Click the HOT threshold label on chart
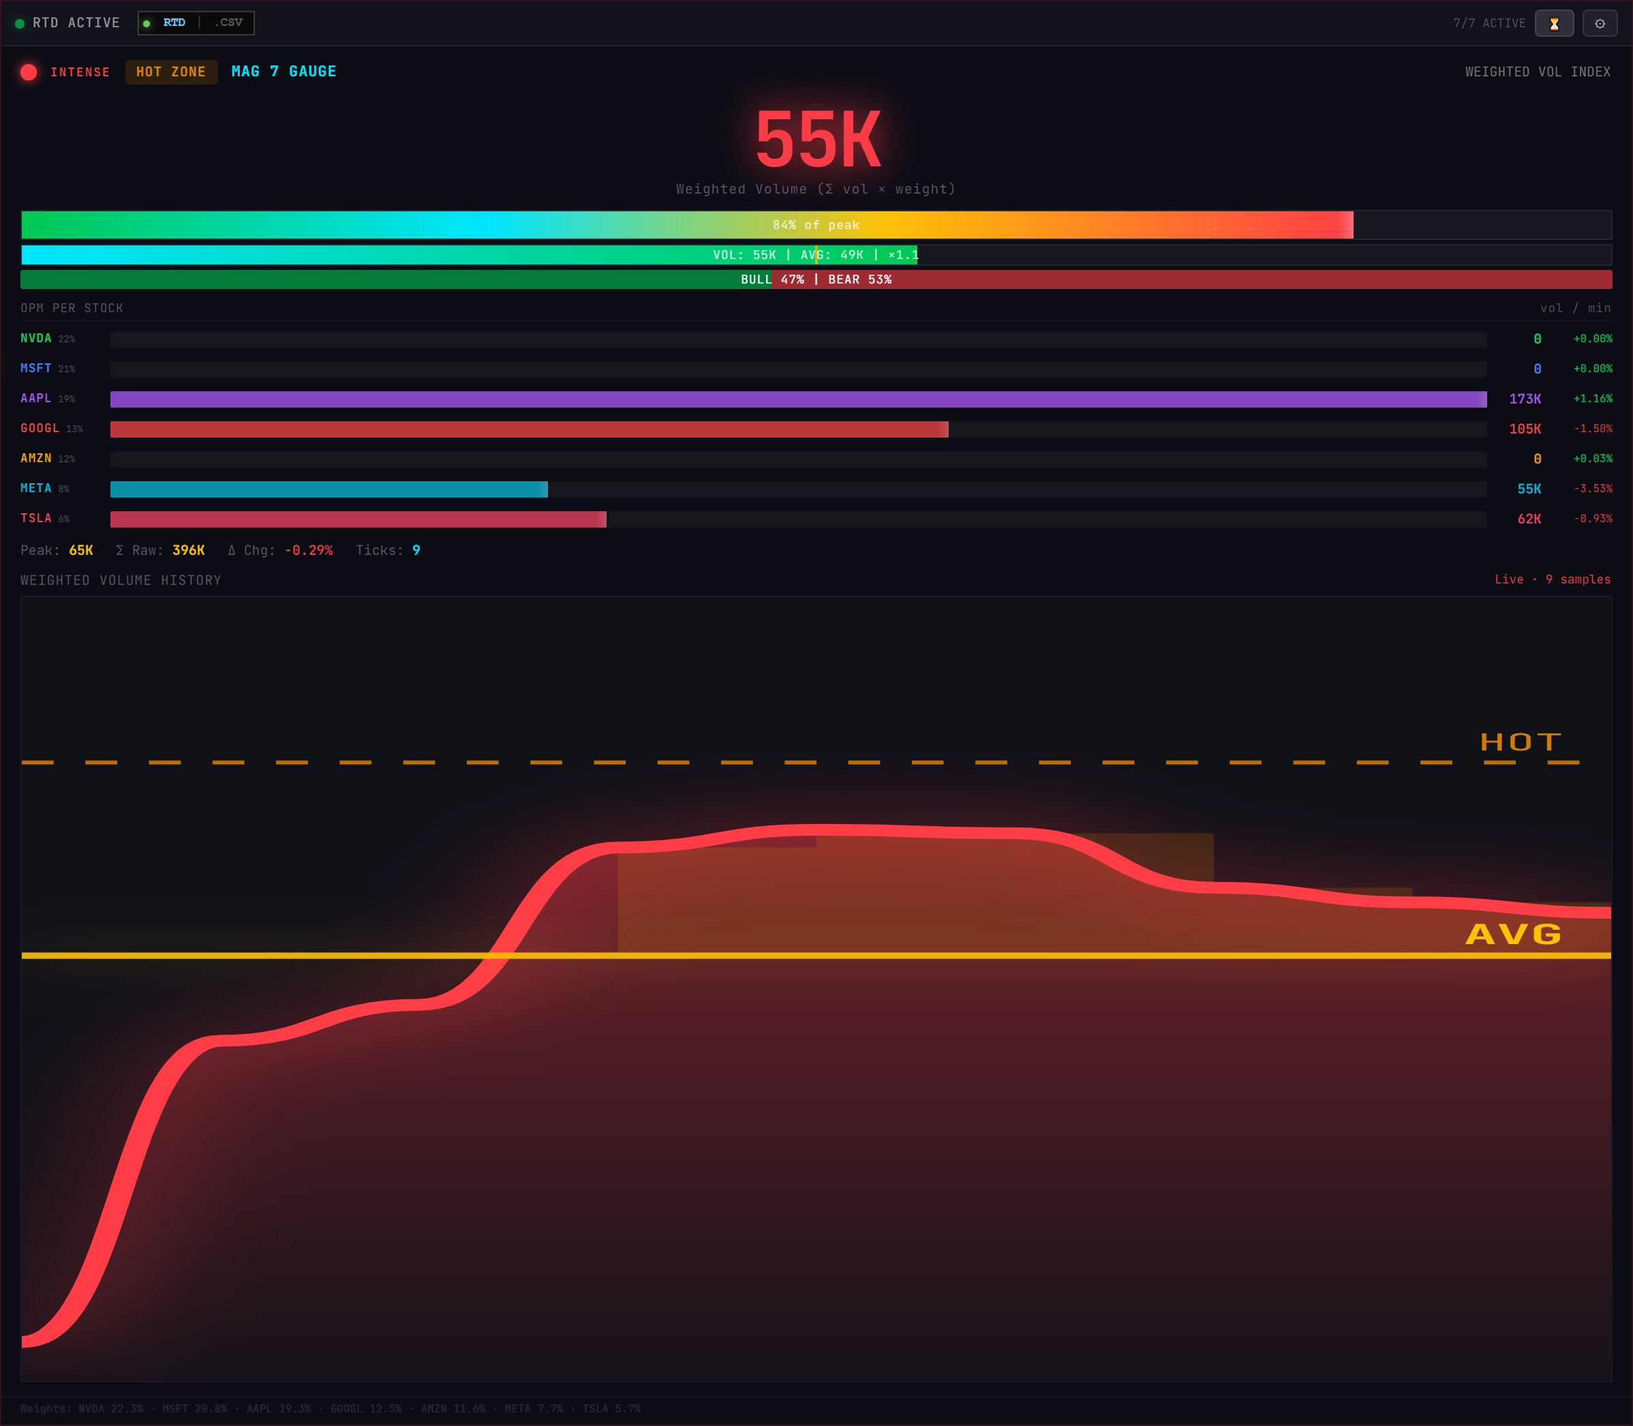1633x1426 pixels. coord(1520,742)
